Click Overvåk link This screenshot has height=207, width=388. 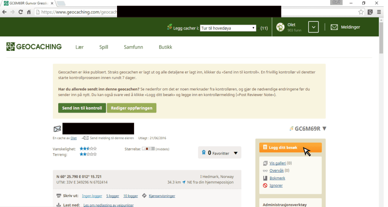pos(276,171)
